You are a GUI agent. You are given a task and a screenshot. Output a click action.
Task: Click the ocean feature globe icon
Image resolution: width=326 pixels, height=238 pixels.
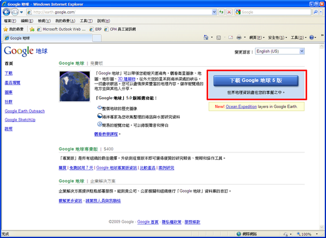pyautogui.click(x=99, y=116)
